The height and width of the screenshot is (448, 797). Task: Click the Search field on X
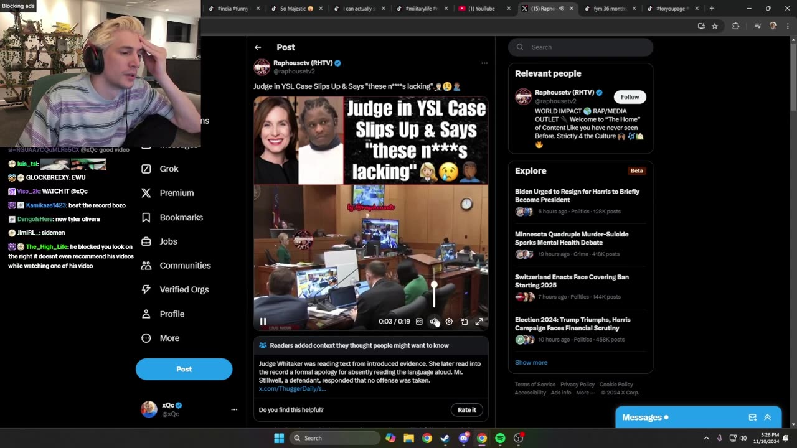[x=580, y=47]
